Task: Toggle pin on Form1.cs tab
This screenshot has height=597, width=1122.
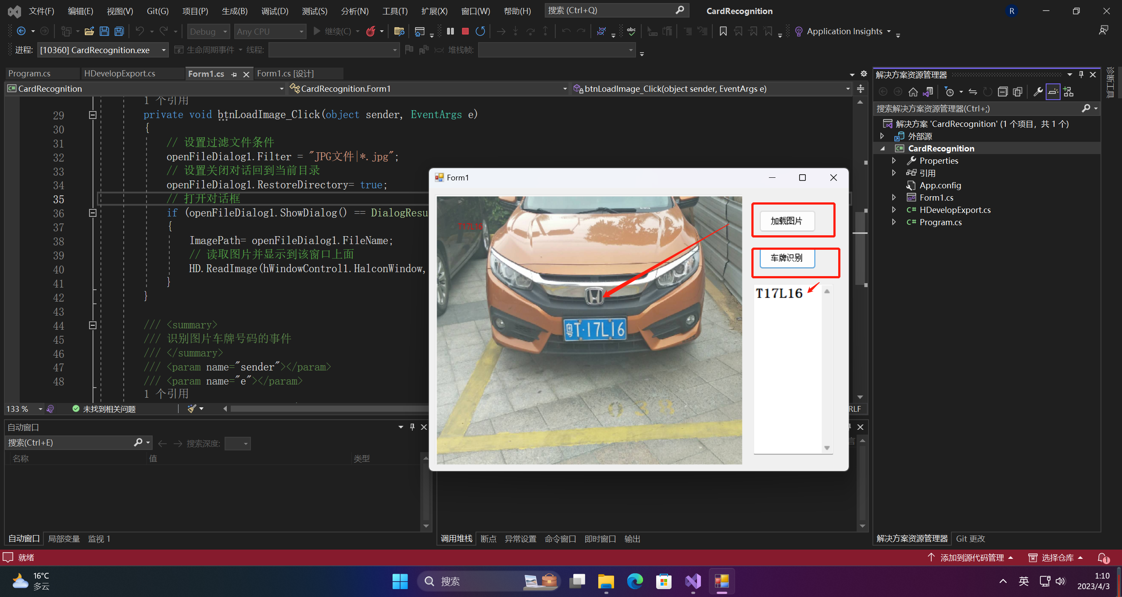Action: 234,74
